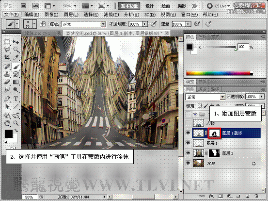
Task: Select the Brush tool in toolbox
Action: (16, 66)
